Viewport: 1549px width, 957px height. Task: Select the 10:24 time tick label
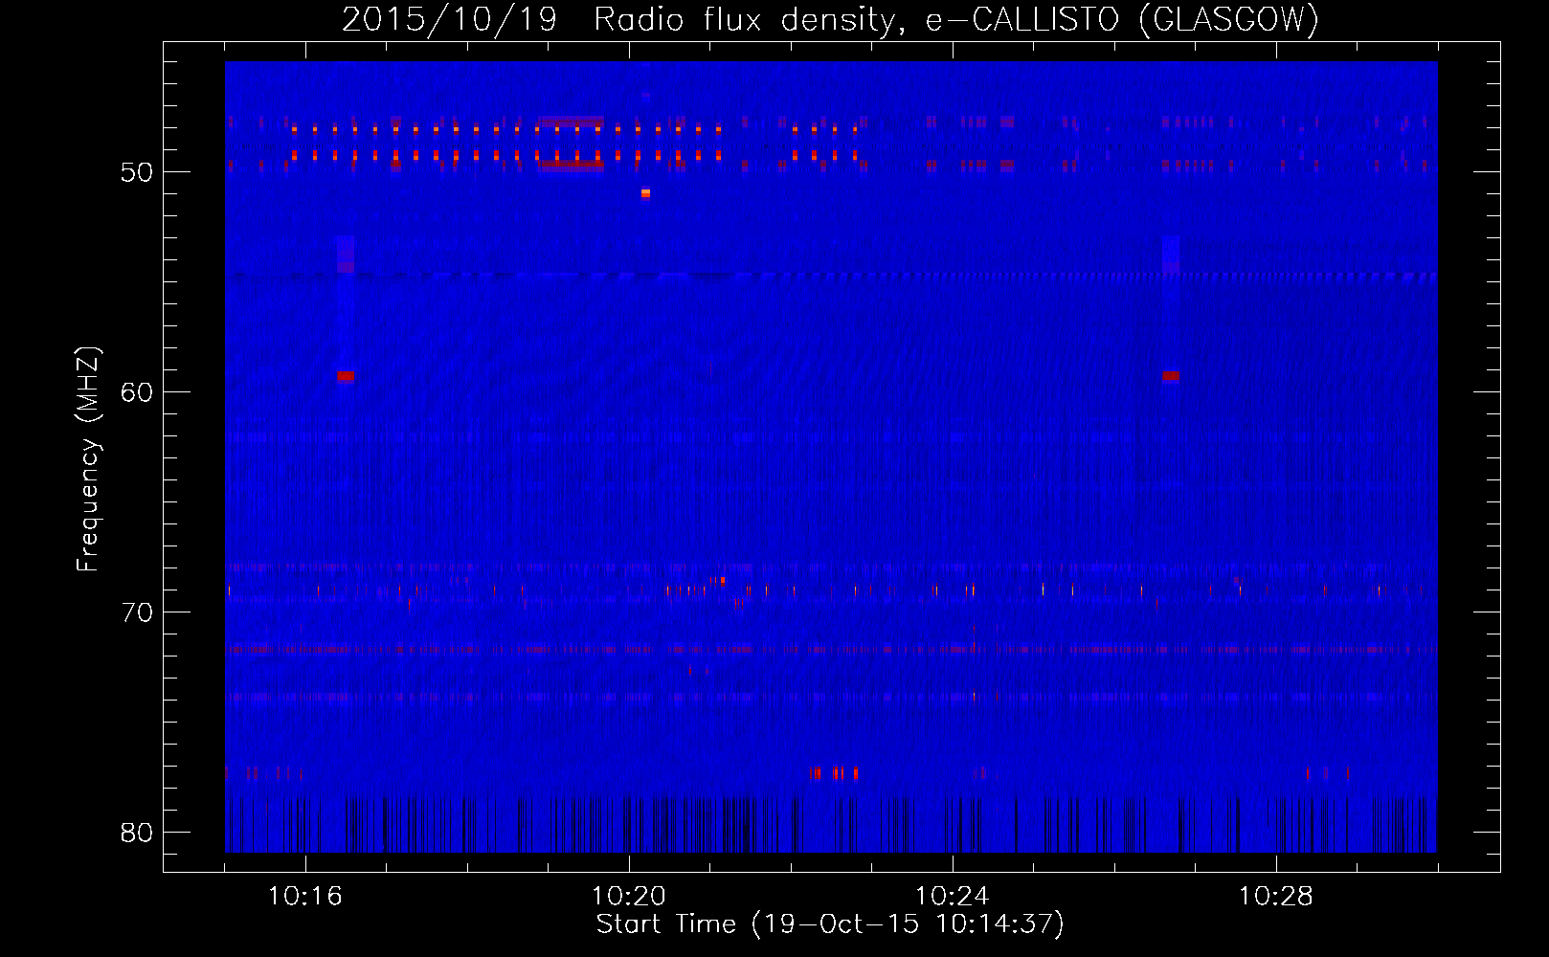953,897
